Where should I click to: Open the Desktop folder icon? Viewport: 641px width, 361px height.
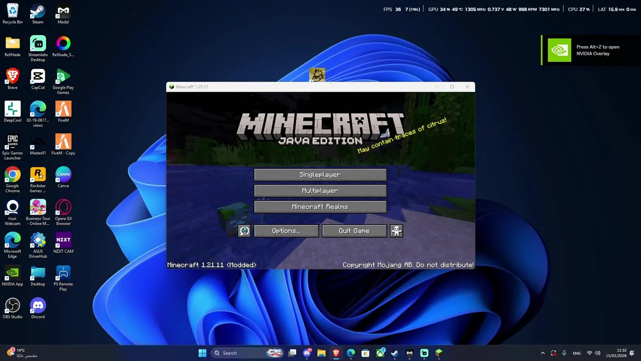pos(38,276)
